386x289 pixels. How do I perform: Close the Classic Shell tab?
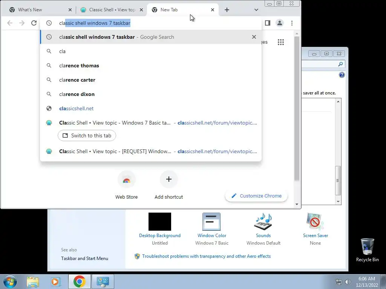point(141,10)
